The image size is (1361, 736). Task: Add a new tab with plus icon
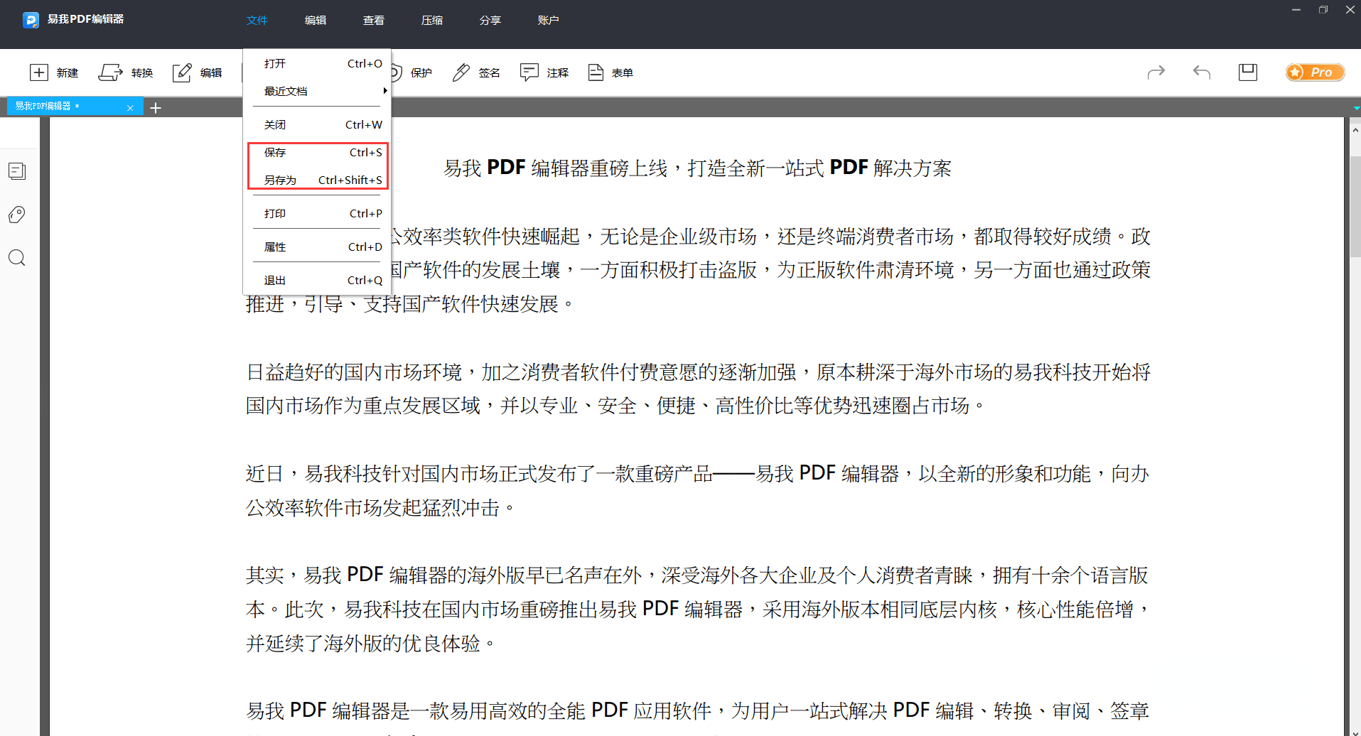click(x=156, y=108)
